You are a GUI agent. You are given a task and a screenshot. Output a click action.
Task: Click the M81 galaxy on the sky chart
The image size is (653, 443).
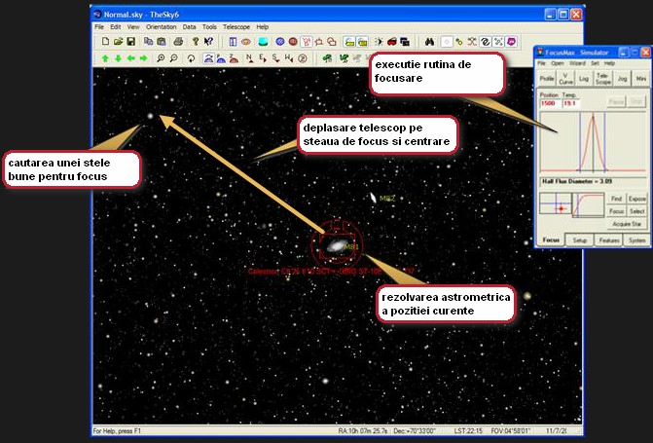(x=335, y=247)
